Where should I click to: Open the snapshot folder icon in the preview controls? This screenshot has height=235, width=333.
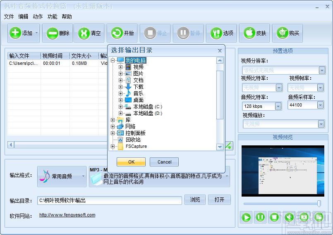tap(319, 217)
